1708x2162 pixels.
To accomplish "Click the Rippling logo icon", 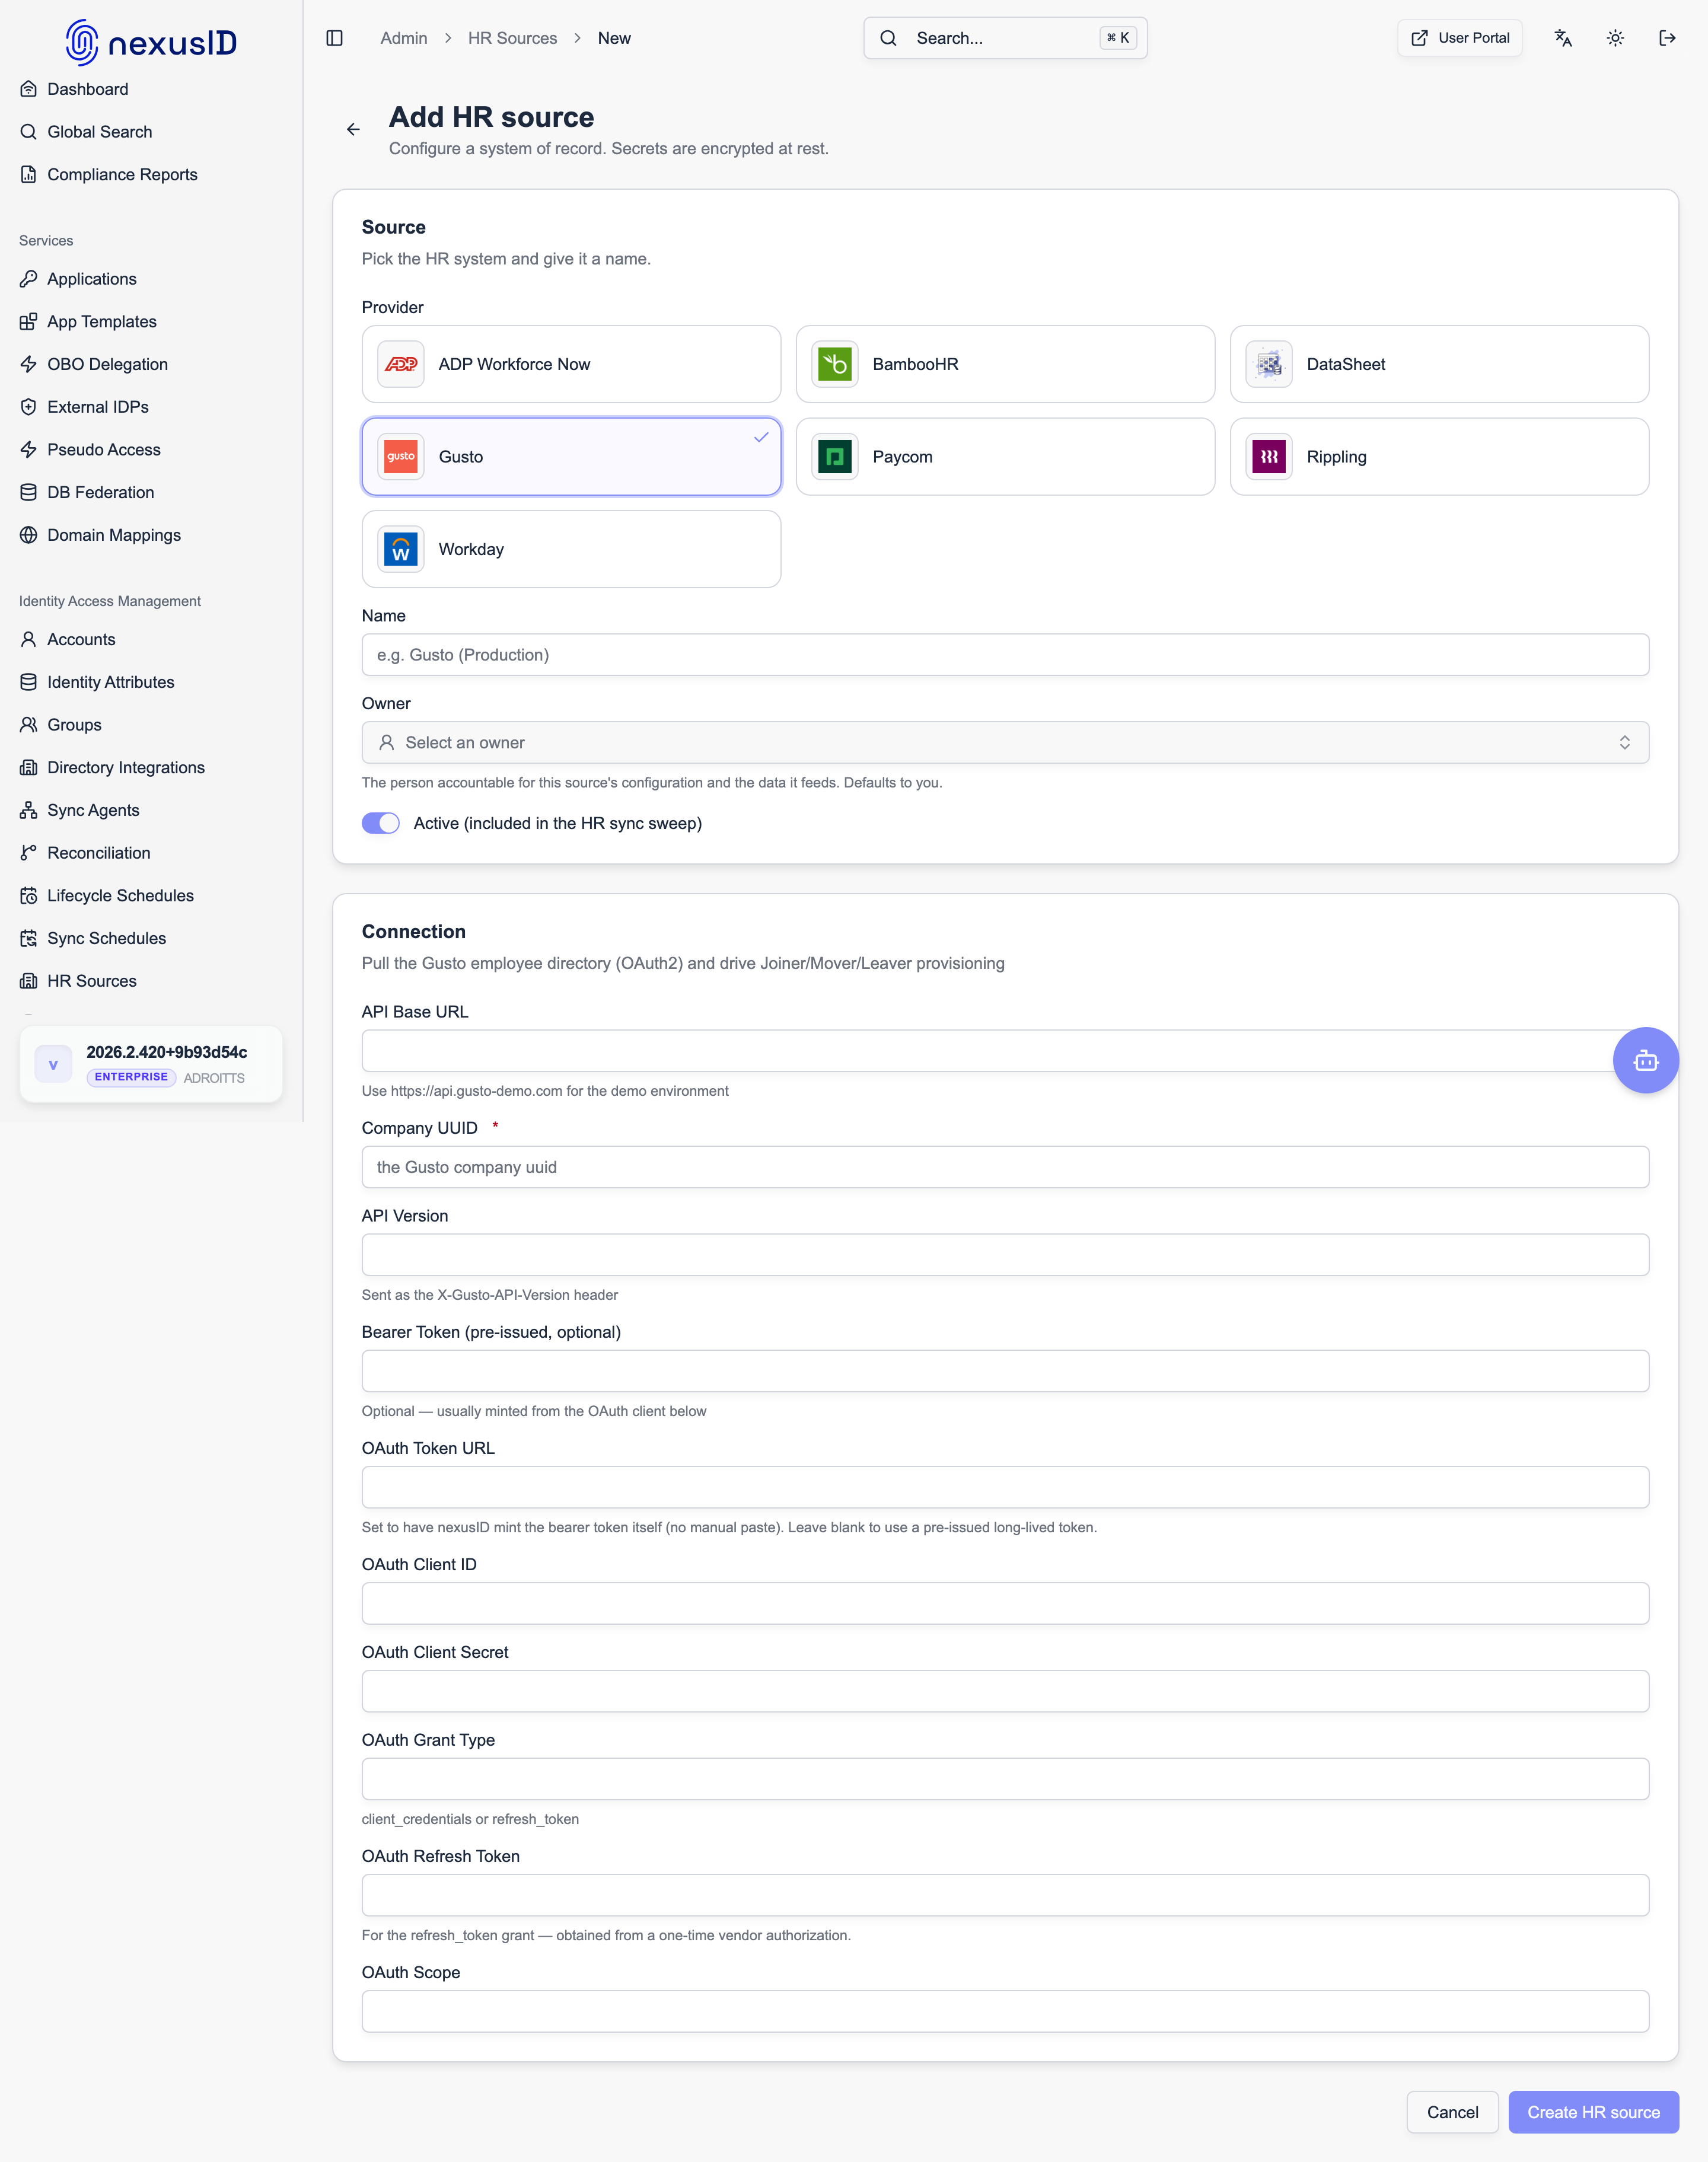I will (1269, 457).
